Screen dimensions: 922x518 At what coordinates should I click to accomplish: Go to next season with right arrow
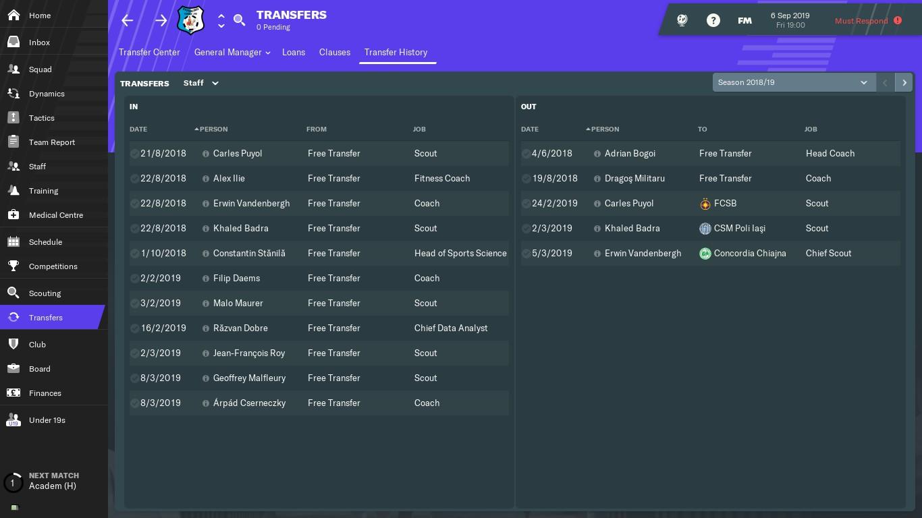click(904, 82)
